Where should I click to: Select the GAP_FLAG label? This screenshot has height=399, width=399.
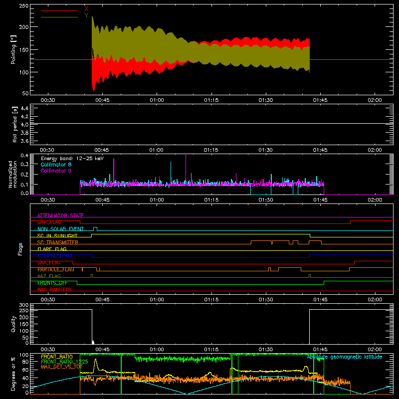(x=49, y=222)
